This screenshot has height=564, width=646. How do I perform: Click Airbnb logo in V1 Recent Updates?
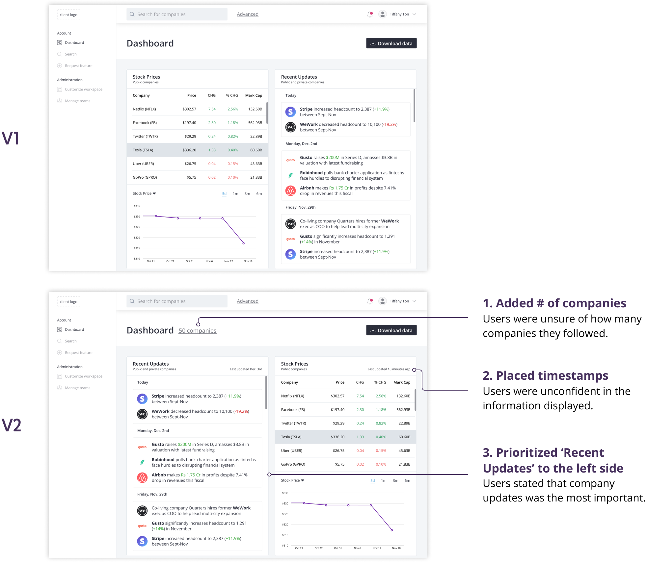290,191
